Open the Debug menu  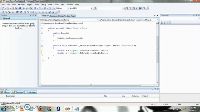pyautogui.click(x=43, y=5)
